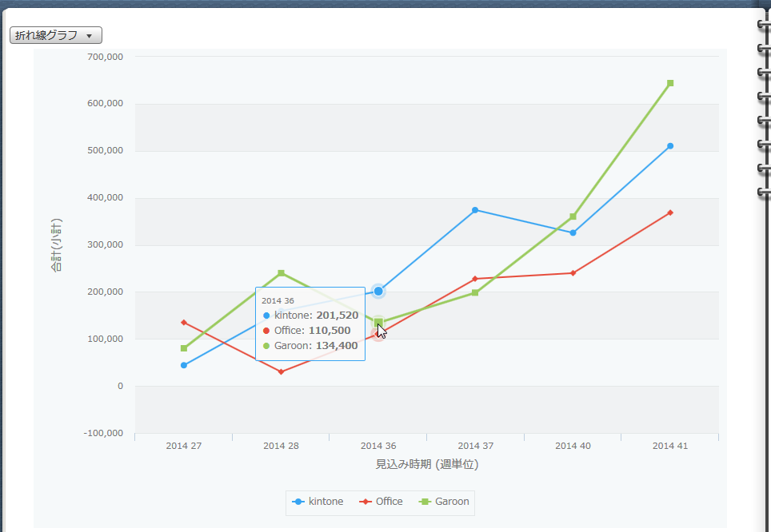Open the 折れ線グラフ chart type dropdown
Viewport: 771px width, 532px height.
tap(56, 35)
